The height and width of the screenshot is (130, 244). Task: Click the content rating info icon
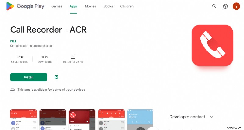point(82,62)
